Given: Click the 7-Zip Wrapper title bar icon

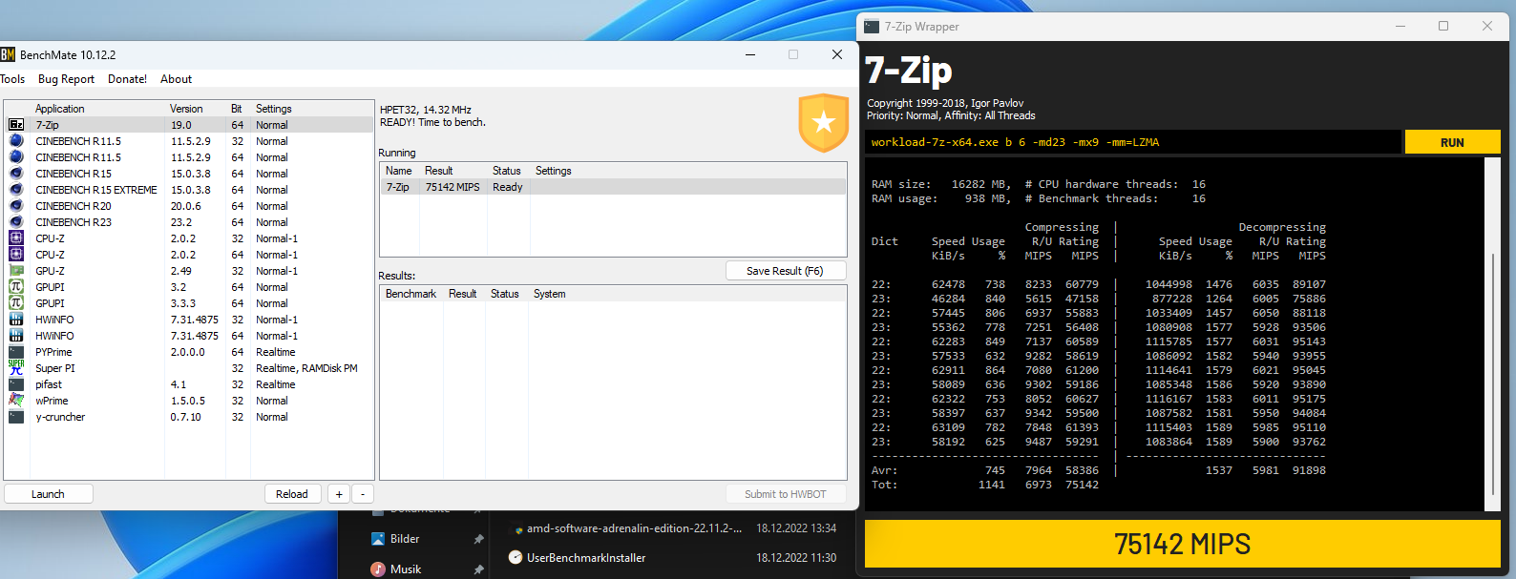Looking at the screenshot, I should 872,27.
